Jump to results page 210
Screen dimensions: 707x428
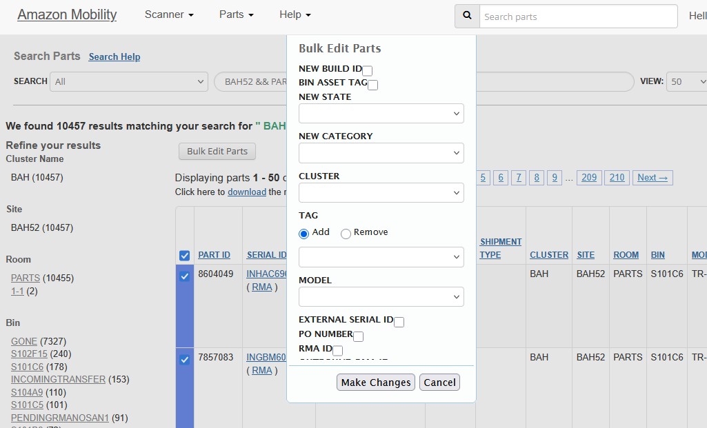pos(616,177)
